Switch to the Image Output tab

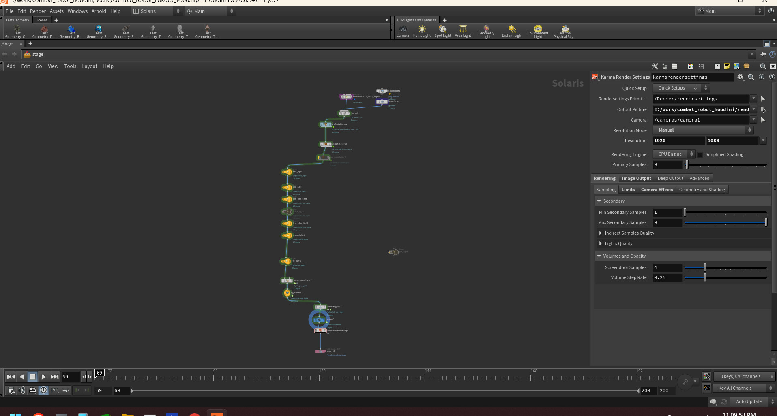(x=636, y=178)
